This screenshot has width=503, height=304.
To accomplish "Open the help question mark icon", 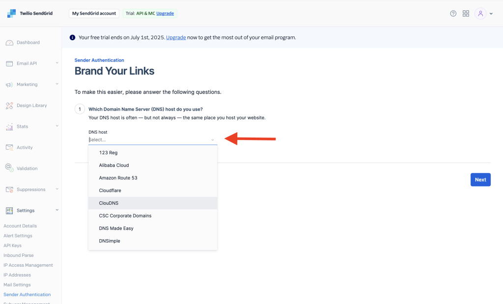I will [453, 13].
